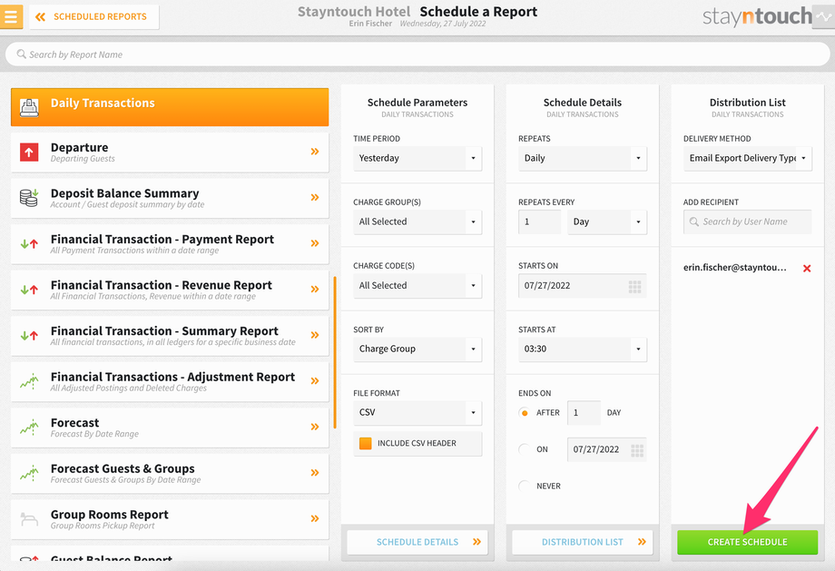
Task: Select Financial Transactions - Adjustment Report
Action: (170, 381)
